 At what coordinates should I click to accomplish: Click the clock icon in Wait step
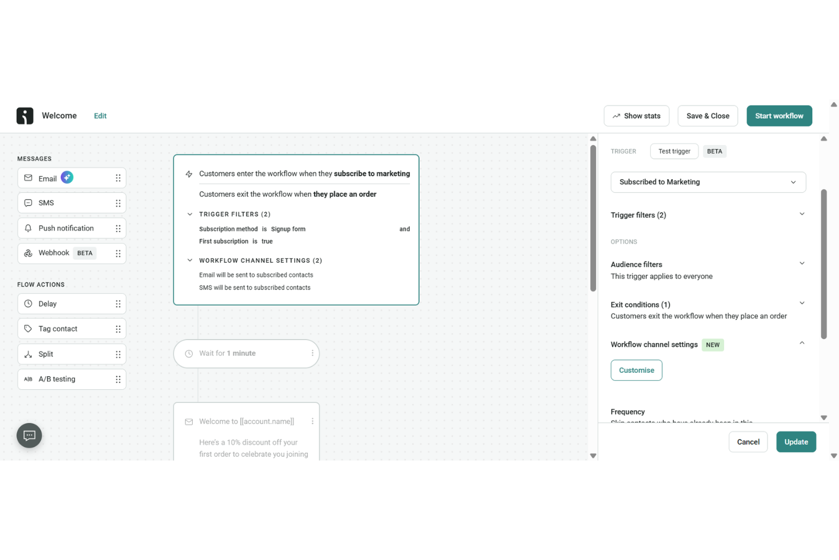[x=189, y=353]
